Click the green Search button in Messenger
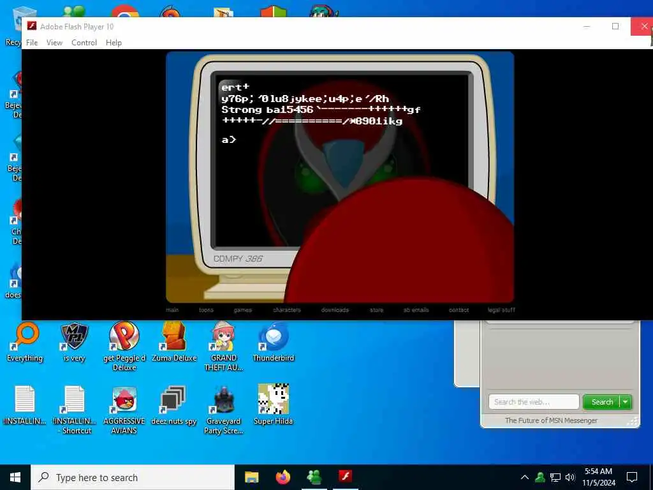This screenshot has height=490, width=653. click(602, 402)
